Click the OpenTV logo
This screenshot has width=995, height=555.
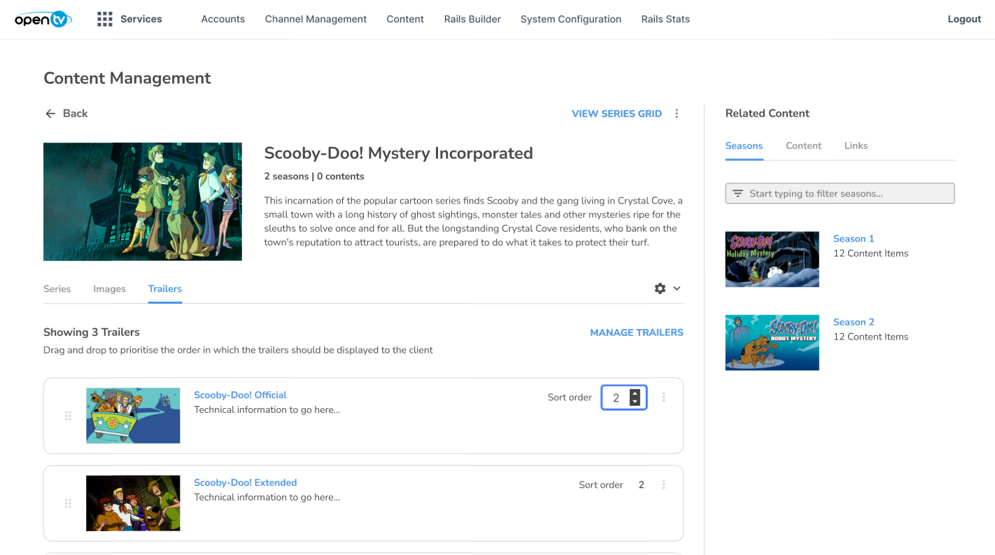click(43, 19)
